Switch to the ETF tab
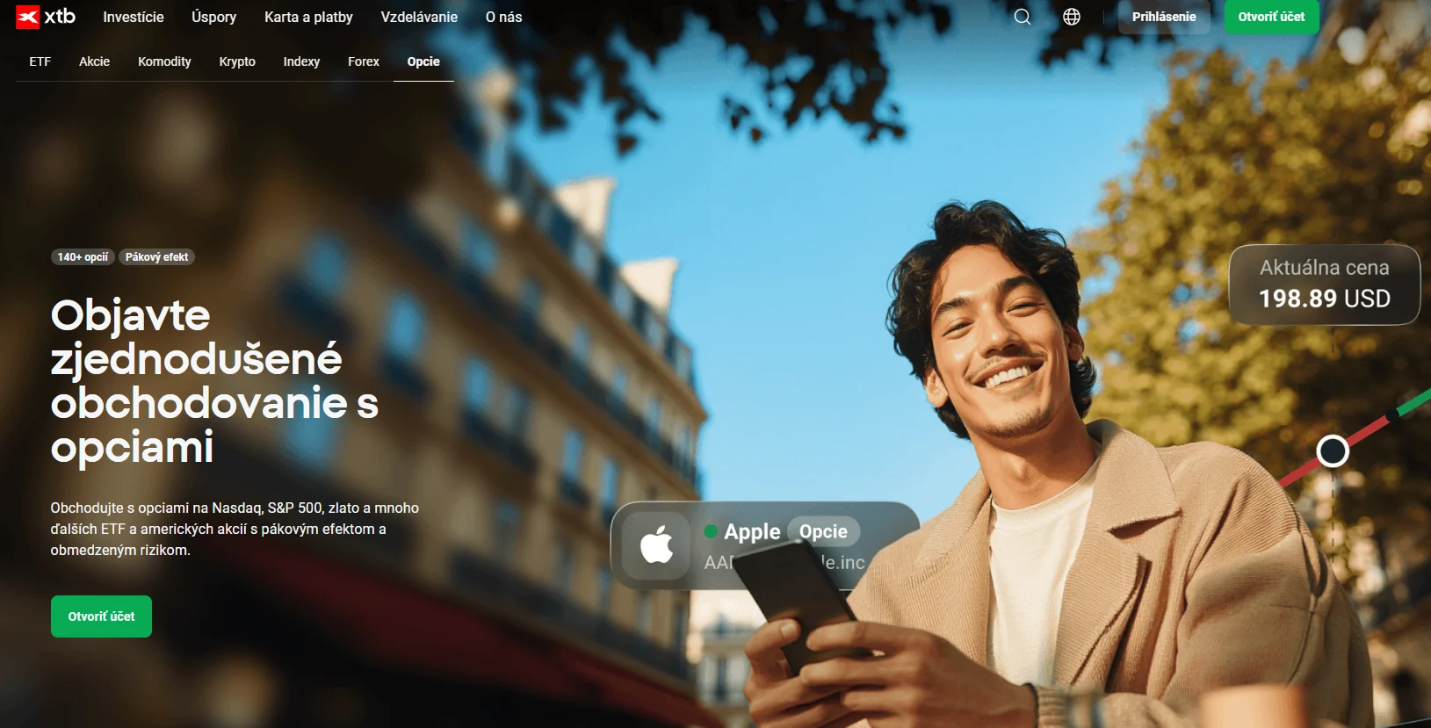 click(40, 61)
